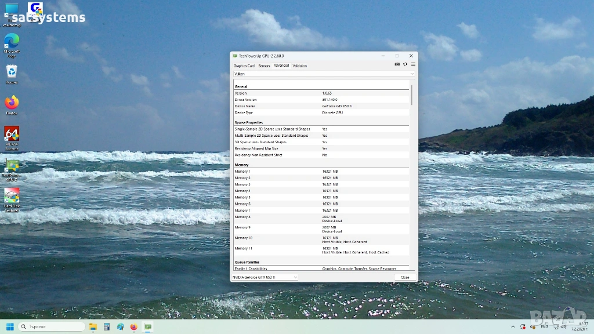Click the GPU-Z refresh icon
Viewport: 594px width, 334px height.
point(405,65)
